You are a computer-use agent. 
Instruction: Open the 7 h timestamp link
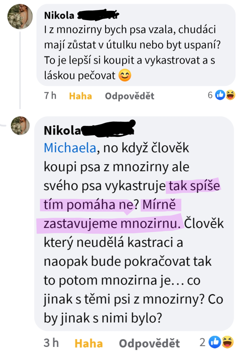[x=50, y=96]
